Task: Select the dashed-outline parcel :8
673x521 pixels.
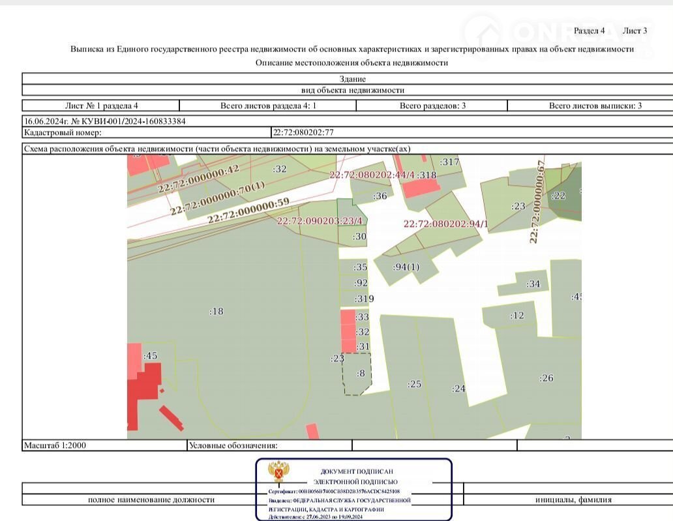Action: 359,374
